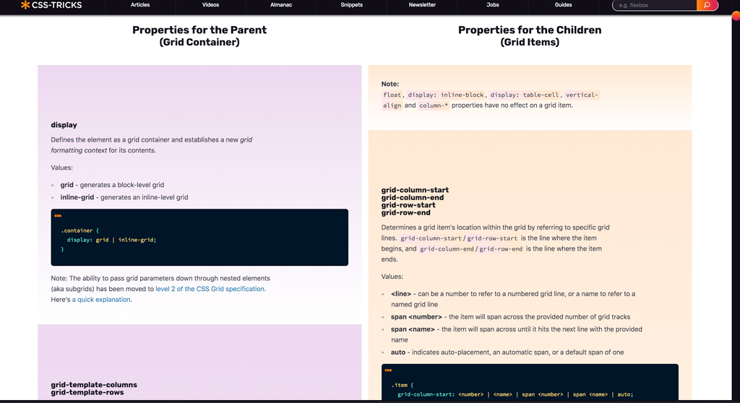
Task: Click the 'Properties for the Children' heading
Action: coord(530,30)
